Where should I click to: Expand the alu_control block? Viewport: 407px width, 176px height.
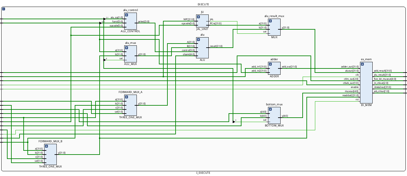pos(126,15)
